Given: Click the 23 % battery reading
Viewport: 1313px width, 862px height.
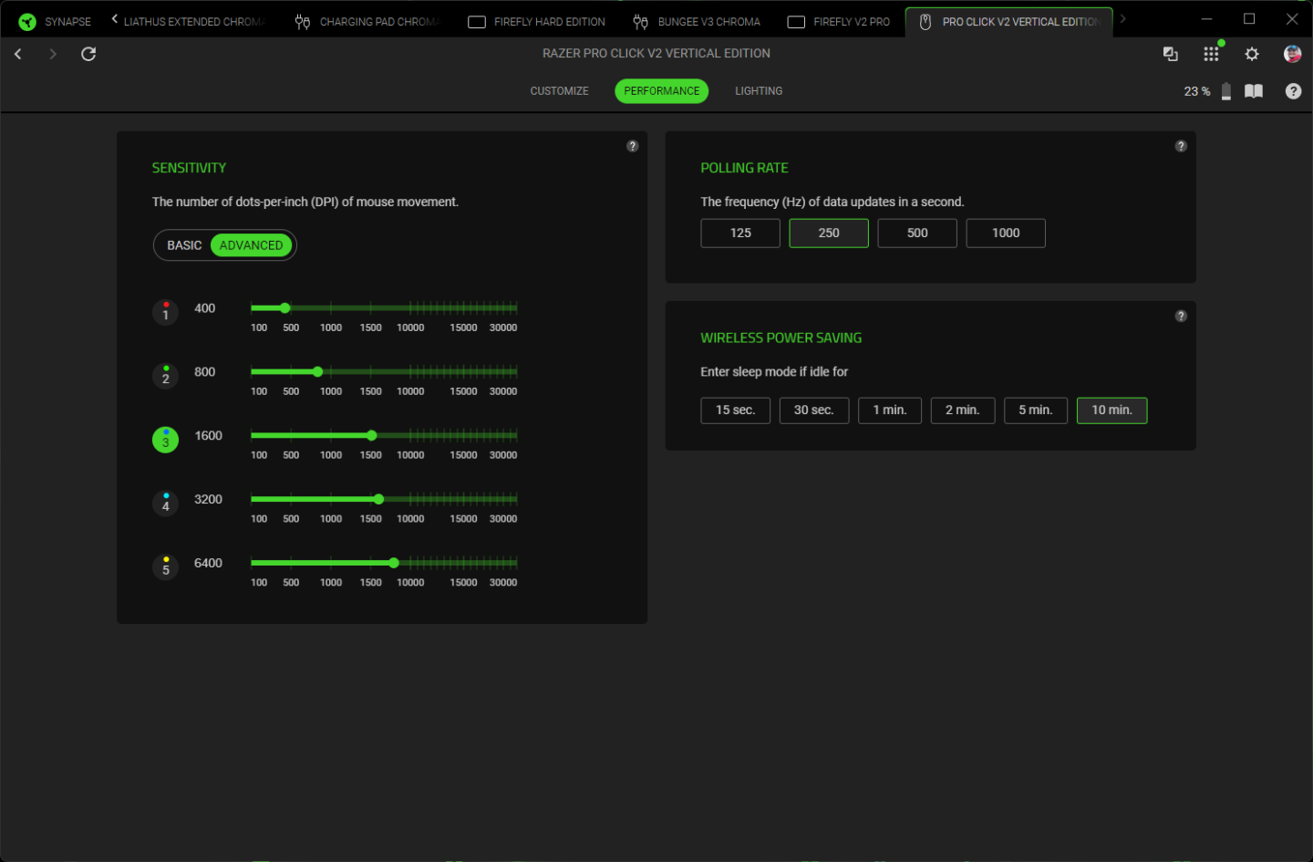Looking at the screenshot, I should (x=1197, y=91).
